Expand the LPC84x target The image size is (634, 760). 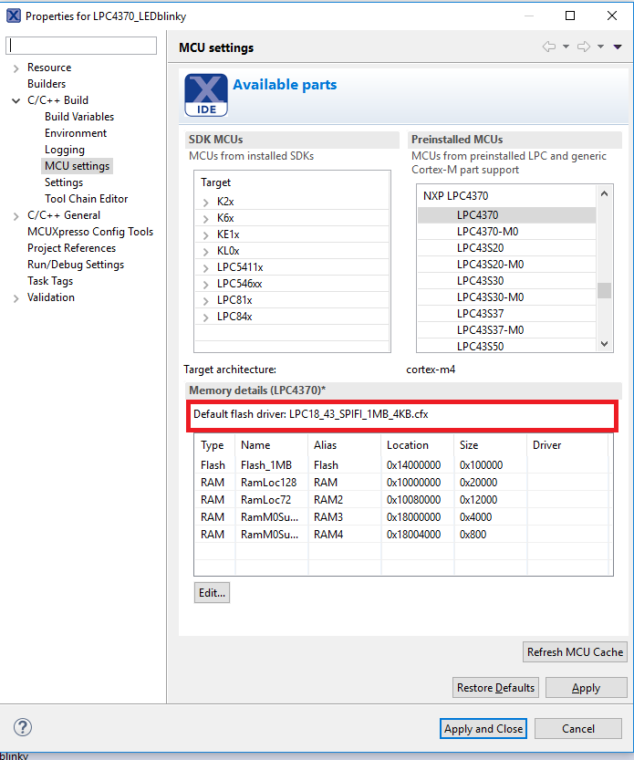(x=205, y=318)
